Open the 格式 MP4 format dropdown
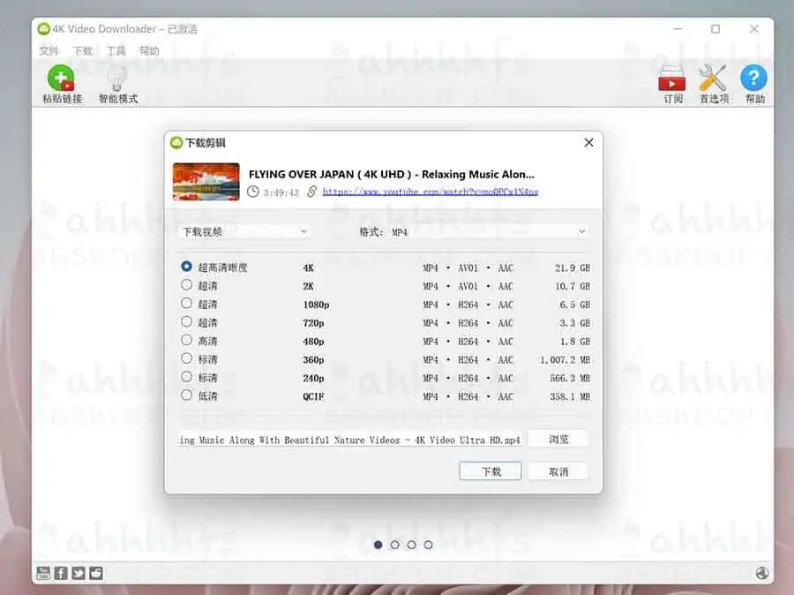 (488, 231)
